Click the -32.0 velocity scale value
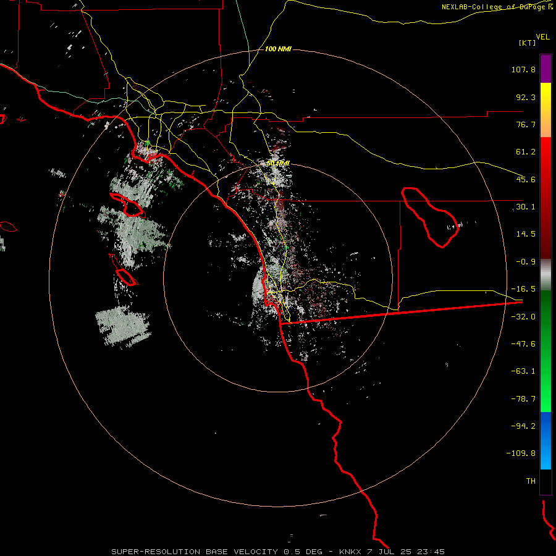 coord(523,317)
